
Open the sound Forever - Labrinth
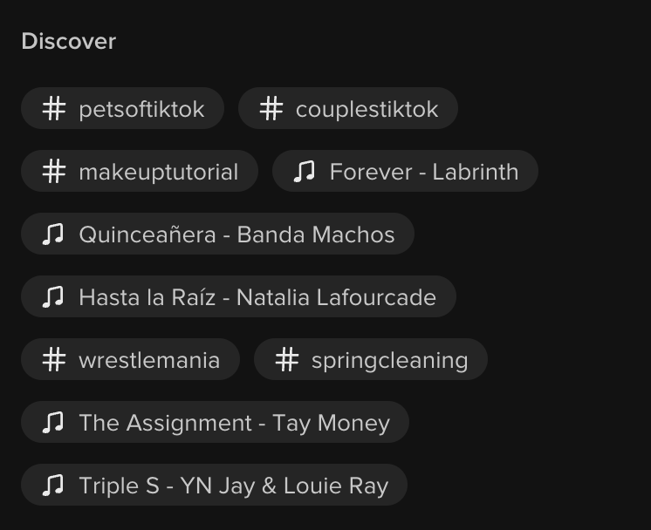[x=423, y=172]
